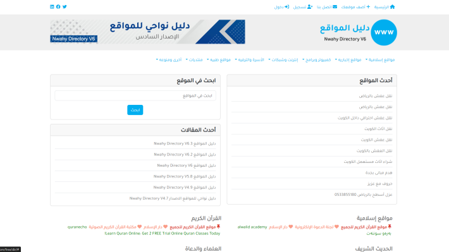Open شراء اثاث مستعمل الكويت link
The image size is (449, 252).
(368, 162)
